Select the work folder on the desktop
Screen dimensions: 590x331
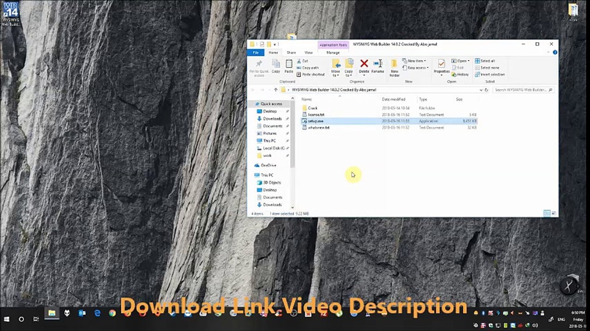pos(573,13)
